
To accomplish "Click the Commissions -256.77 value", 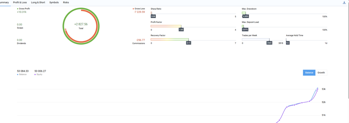I will point(140,40).
